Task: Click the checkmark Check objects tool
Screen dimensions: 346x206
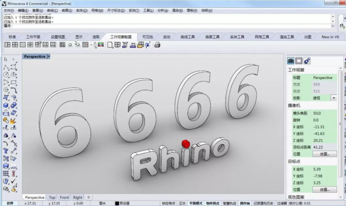Action: pyautogui.click(x=14, y=181)
